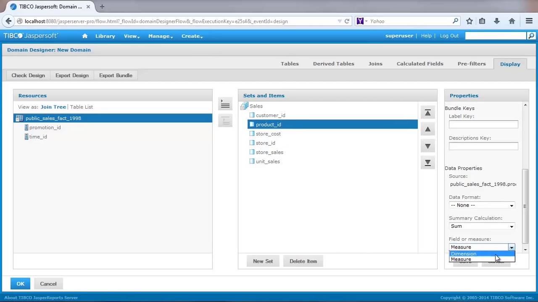This screenshot has width=538, height=302.
Task: Move selected item down one position
Action: (427, 146)
